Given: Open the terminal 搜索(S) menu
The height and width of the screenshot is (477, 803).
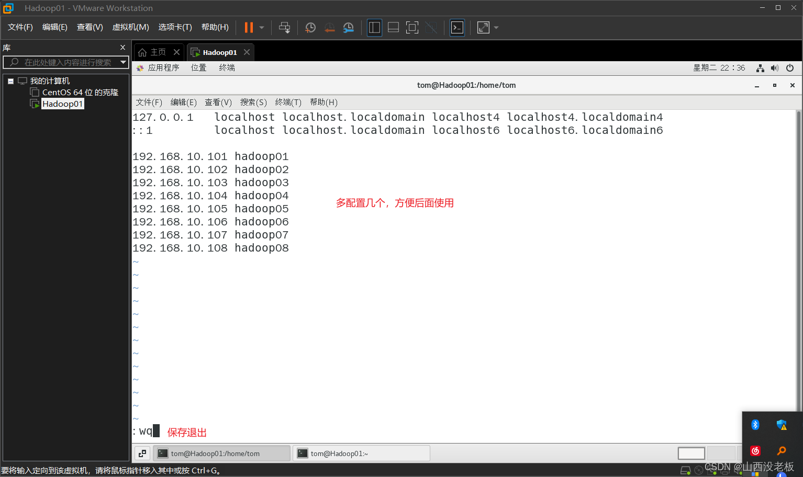Looking at the screenshot, I should pos(253,103).
